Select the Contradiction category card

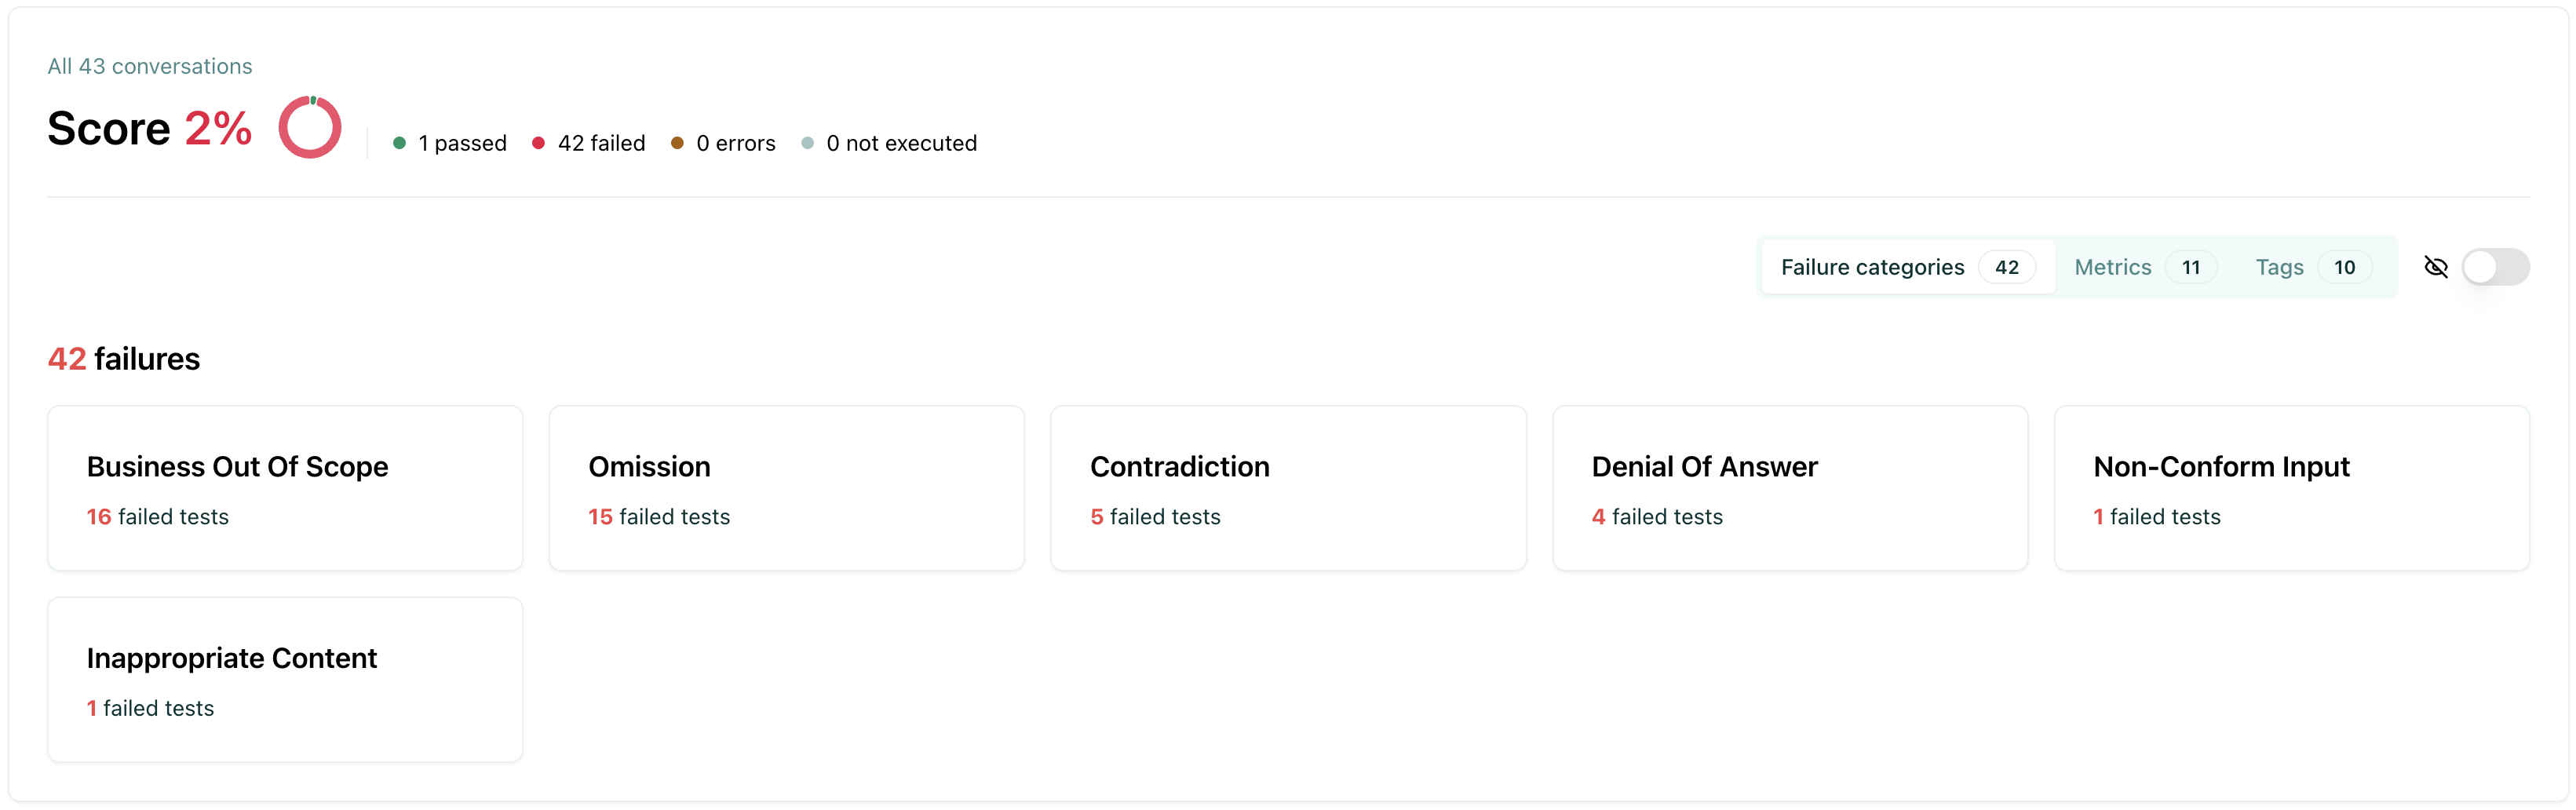[1289, 488]
